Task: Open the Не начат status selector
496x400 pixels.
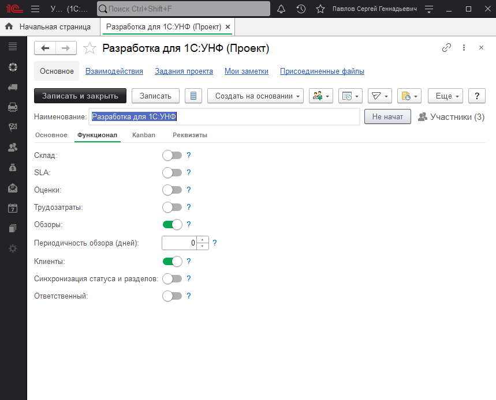Action: tap(387, 116)
